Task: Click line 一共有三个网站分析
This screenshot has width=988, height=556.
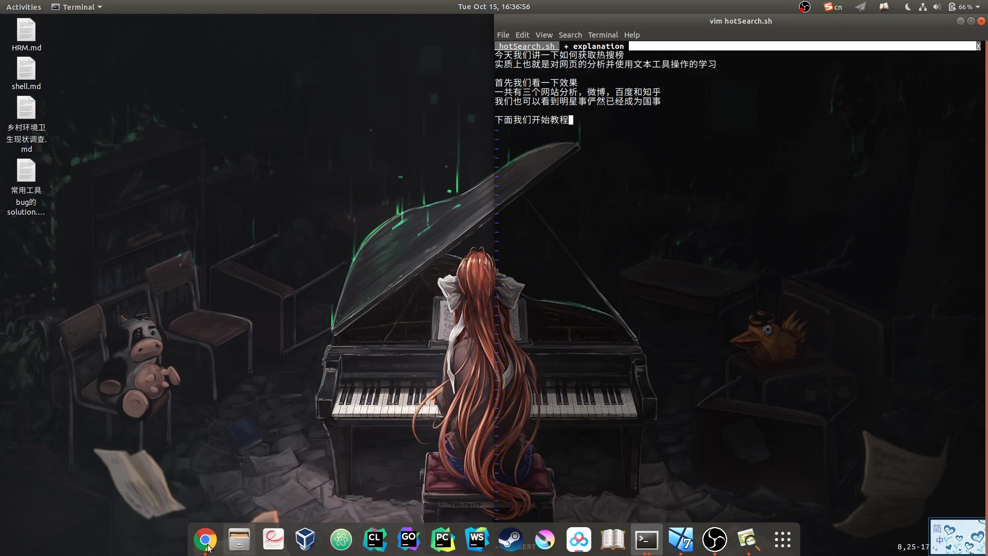Action: click(578, 92)
